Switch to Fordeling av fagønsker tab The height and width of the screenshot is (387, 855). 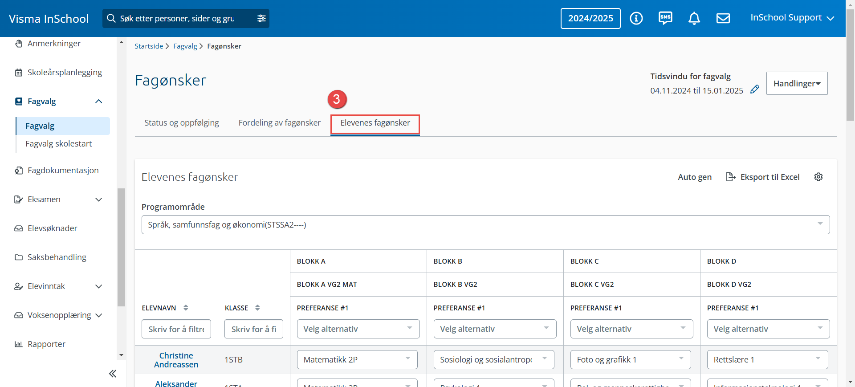(279, 123)
